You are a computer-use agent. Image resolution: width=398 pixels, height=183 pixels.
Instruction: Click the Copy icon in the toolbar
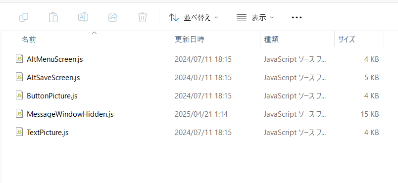click(x=24, y=17)
